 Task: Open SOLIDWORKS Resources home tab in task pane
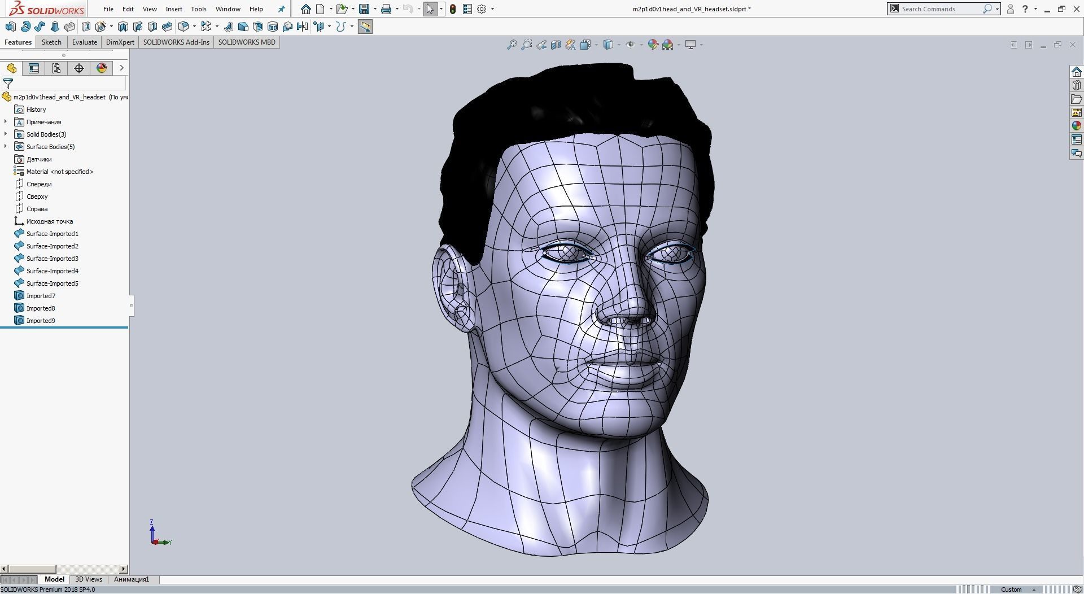coord(1076,72)
